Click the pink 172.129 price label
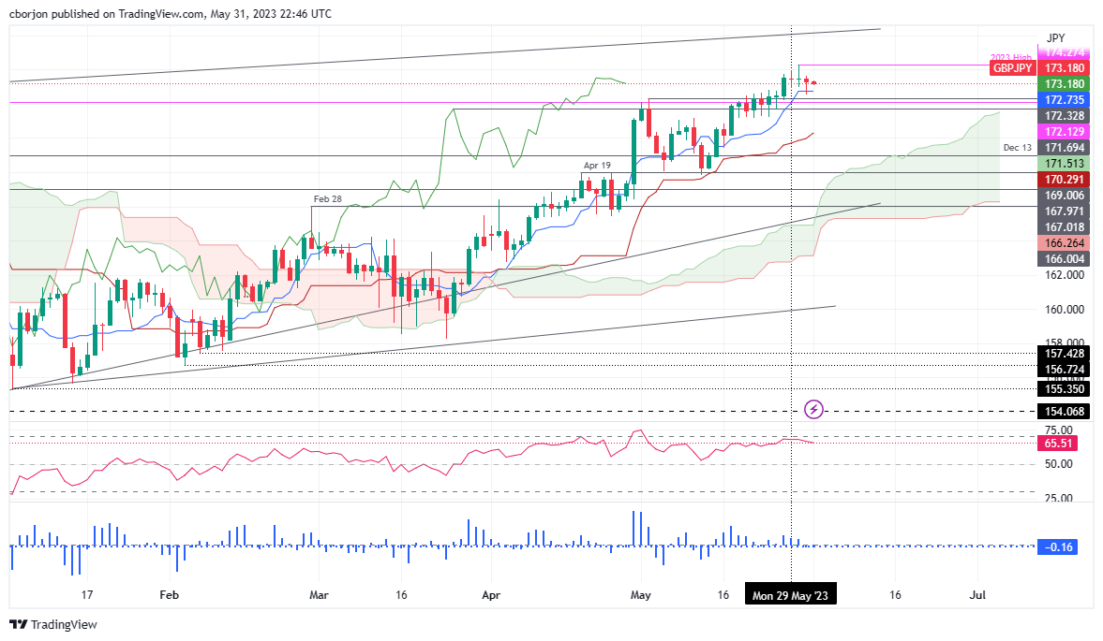This screenshot has height=641, width=1103. coord(1065,133)
